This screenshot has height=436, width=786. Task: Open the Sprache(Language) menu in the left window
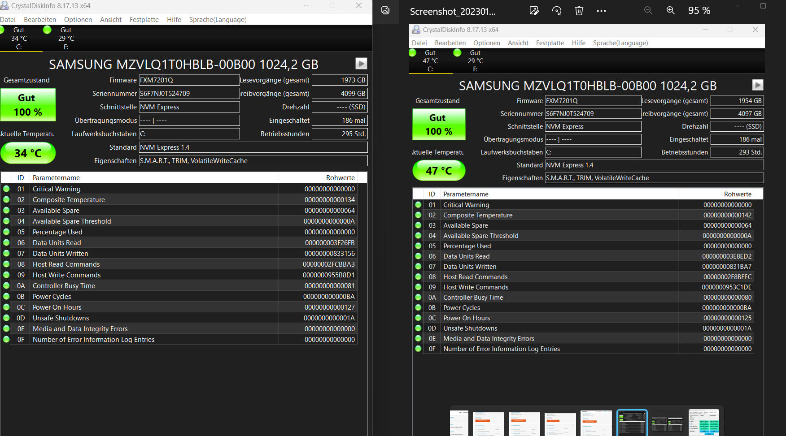pos(218,20)
